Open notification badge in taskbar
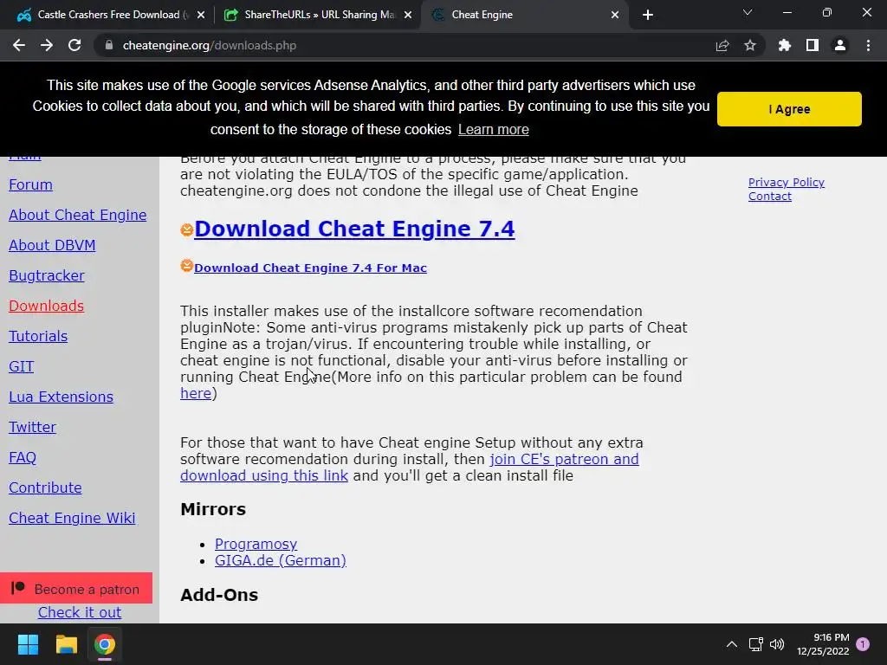Viewport: 887px width, 665px height. 863,644
